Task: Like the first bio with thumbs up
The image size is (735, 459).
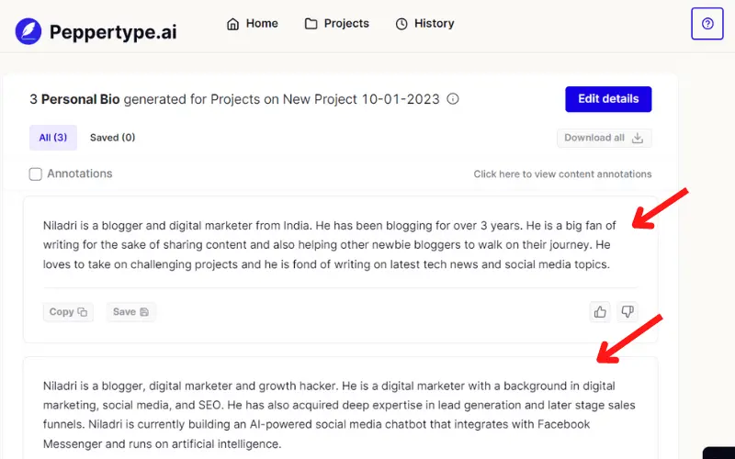Action: [600, 312]
